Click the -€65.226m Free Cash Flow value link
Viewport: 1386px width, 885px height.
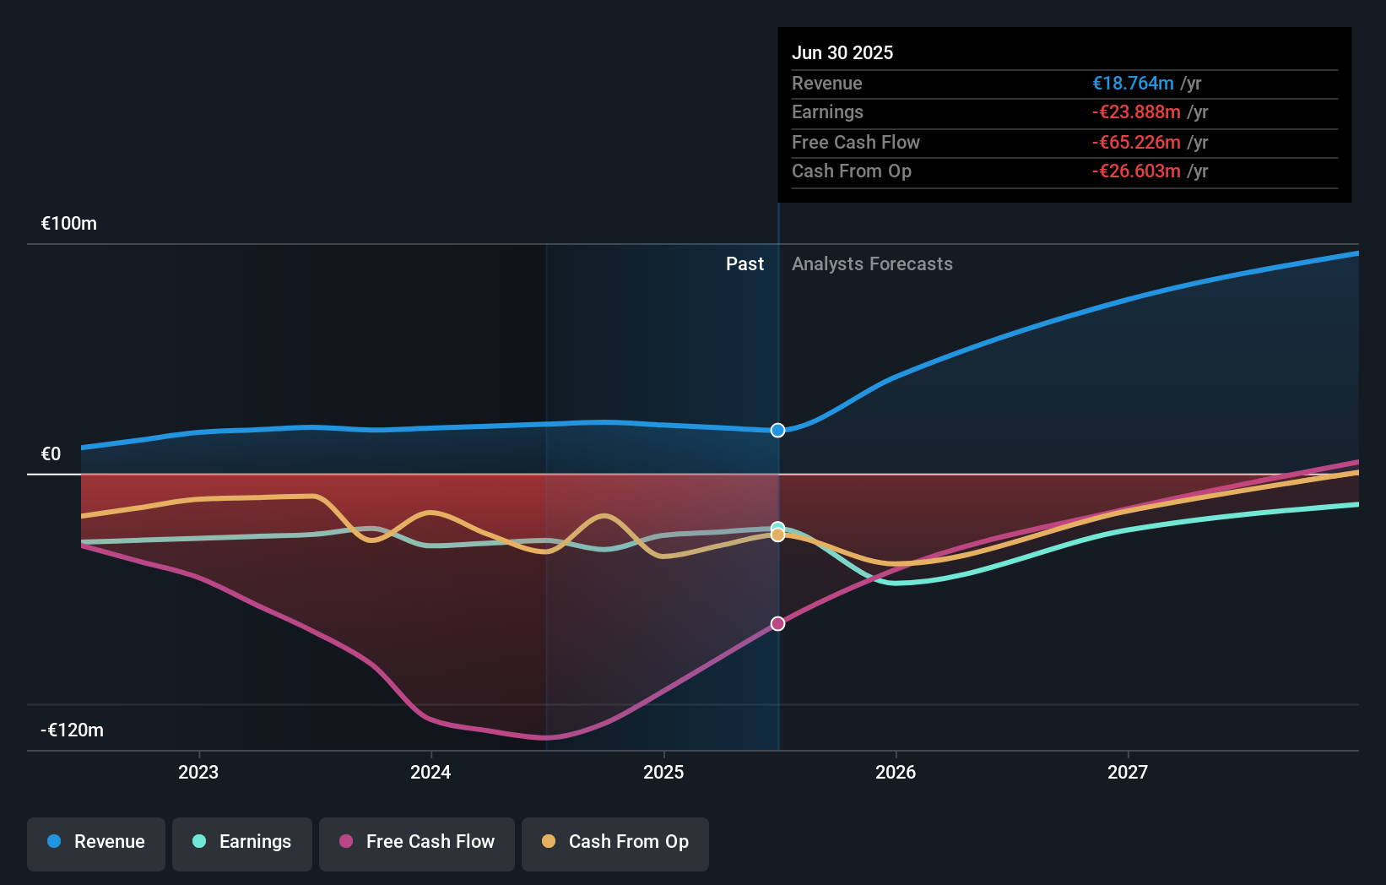(x=1137, y=142)
